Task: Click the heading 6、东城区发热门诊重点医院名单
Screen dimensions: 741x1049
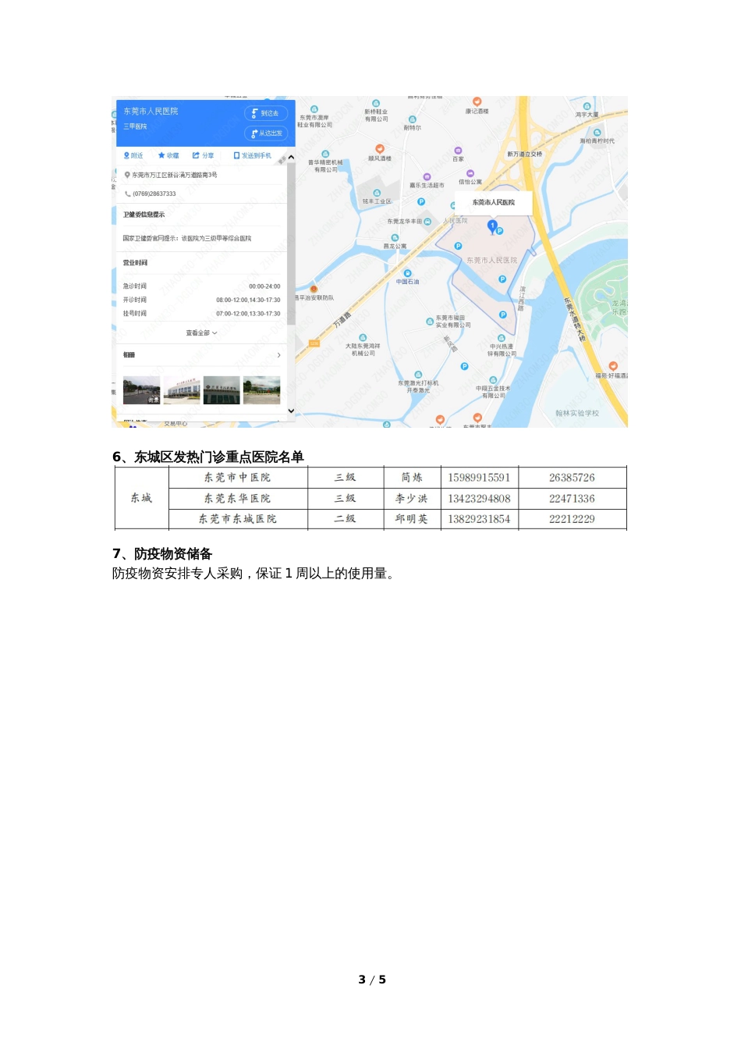Action: pyautogui.click(x=208, y=457)
